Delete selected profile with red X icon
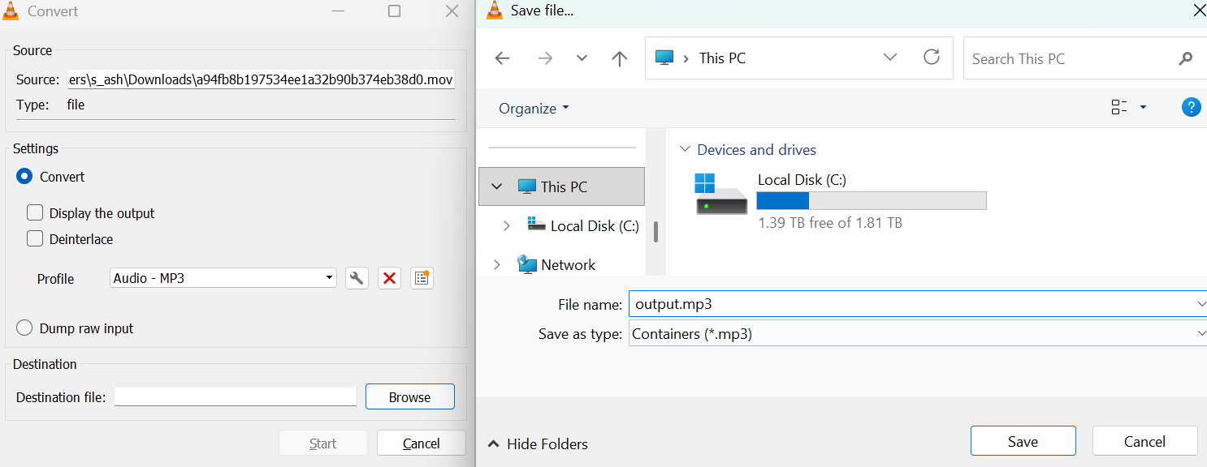The height and width of the screenshot is (467, 1207). pyautogui.click(x=389, y=278)
